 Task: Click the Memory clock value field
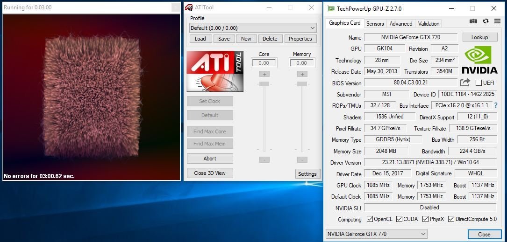tap(302, 63)
